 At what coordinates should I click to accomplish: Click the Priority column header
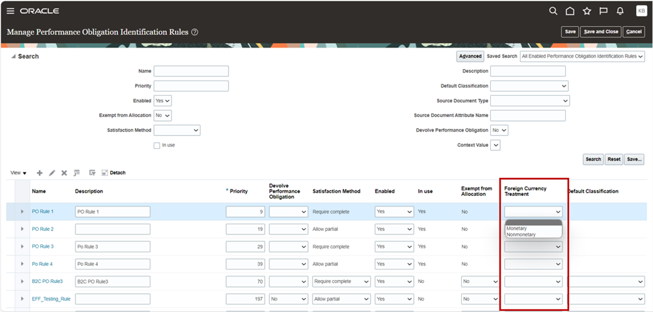point(239,191)
